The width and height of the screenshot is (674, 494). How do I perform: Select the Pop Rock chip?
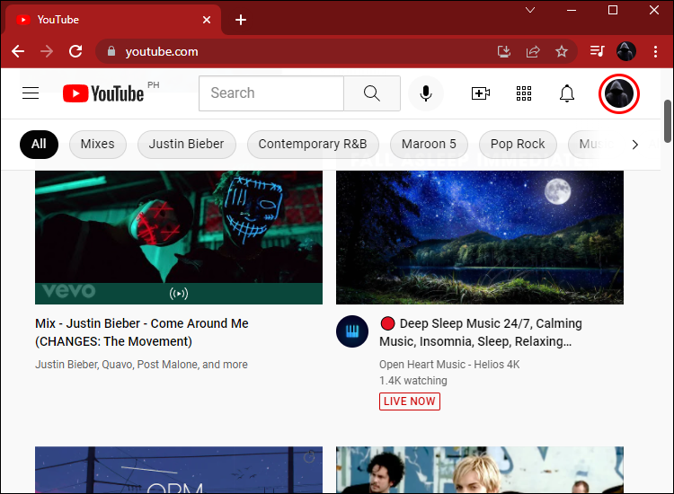pos(518,145)
